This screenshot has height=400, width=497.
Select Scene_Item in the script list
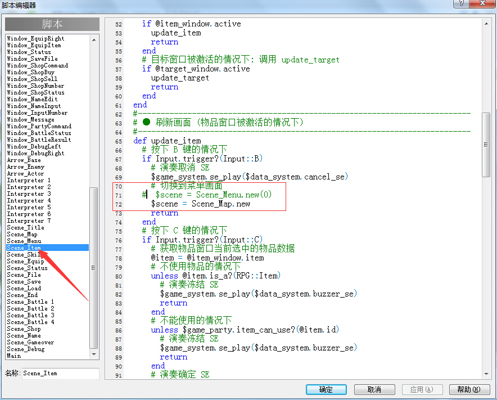pyautogui.click(x=48, y=248)
